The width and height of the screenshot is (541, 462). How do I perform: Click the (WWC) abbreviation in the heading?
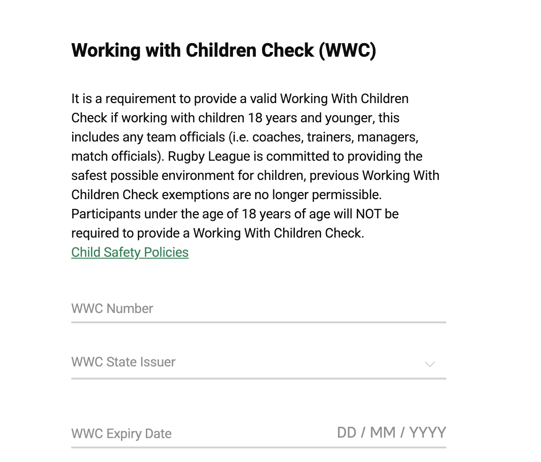click(347, 50)
